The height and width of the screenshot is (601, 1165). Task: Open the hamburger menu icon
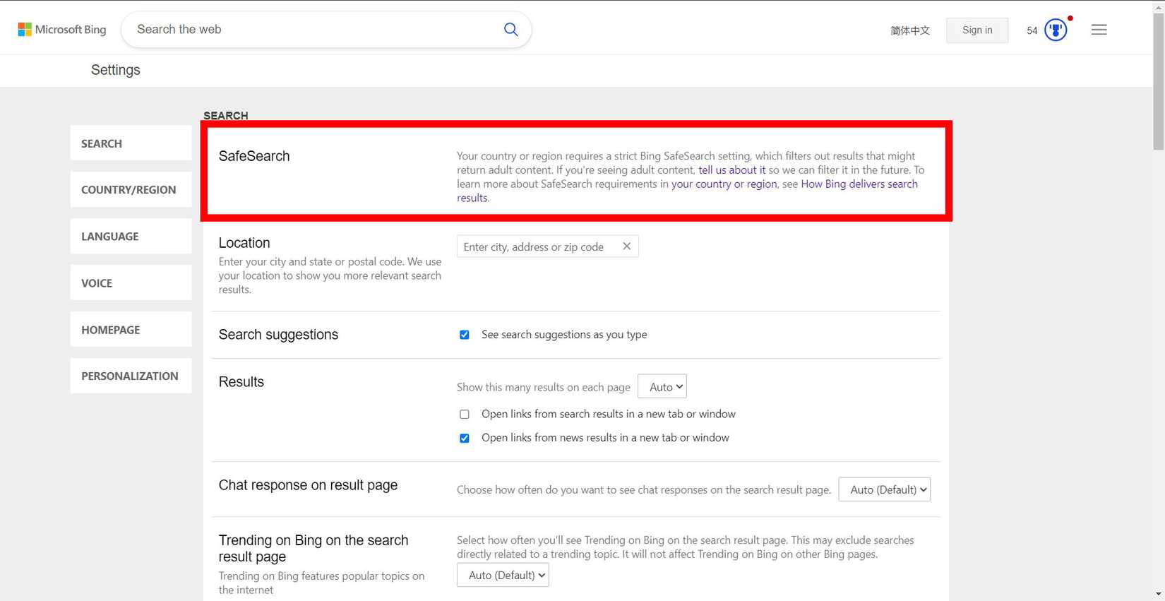click(1099, 30)
